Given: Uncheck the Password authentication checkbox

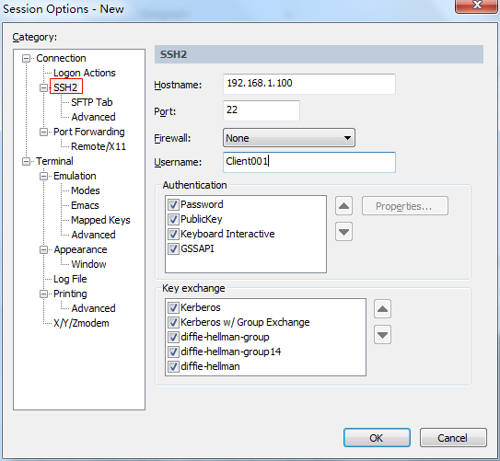Looking at the screenshot, I should [173, 205].
